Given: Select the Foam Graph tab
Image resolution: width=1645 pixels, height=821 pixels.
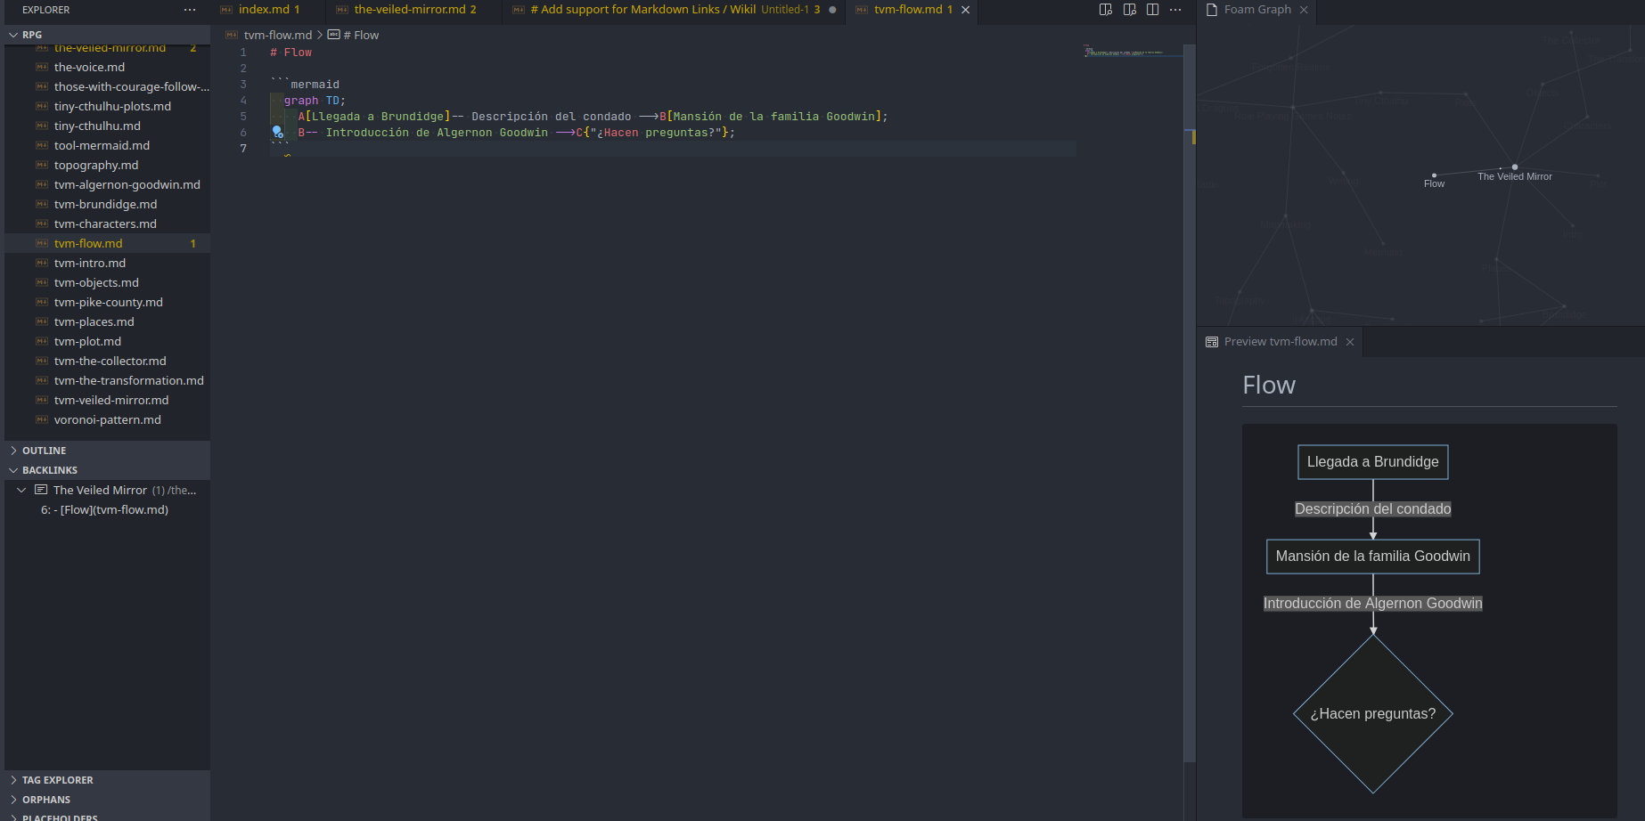Looking at the screenshot, I should 1256,10.
